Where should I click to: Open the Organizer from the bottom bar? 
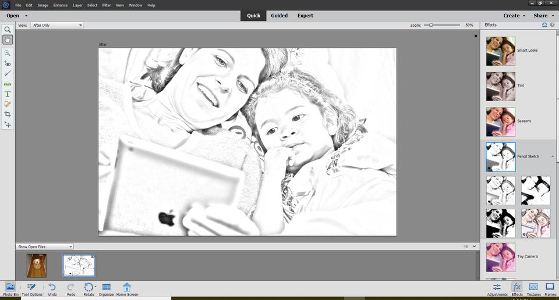point(107,289)
